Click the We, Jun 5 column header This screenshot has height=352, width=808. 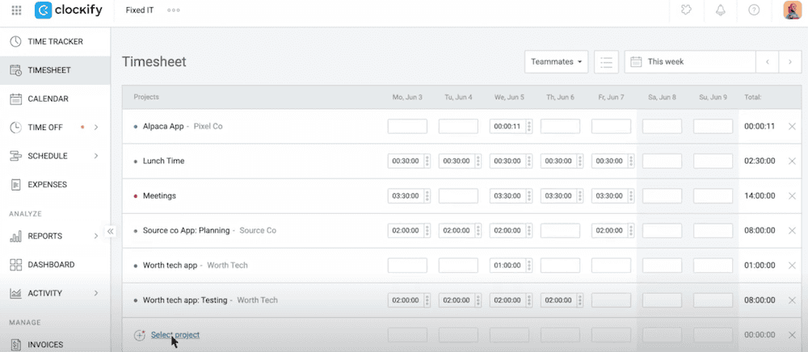click(509, 97)
